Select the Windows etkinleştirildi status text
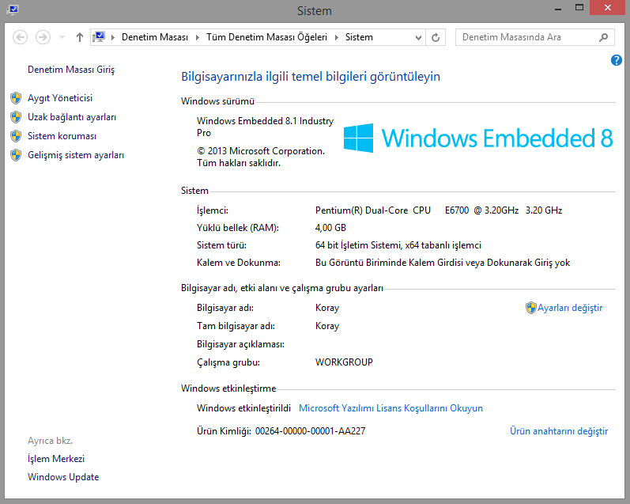Viewport: 630px width, 504px height. (244, 408)
